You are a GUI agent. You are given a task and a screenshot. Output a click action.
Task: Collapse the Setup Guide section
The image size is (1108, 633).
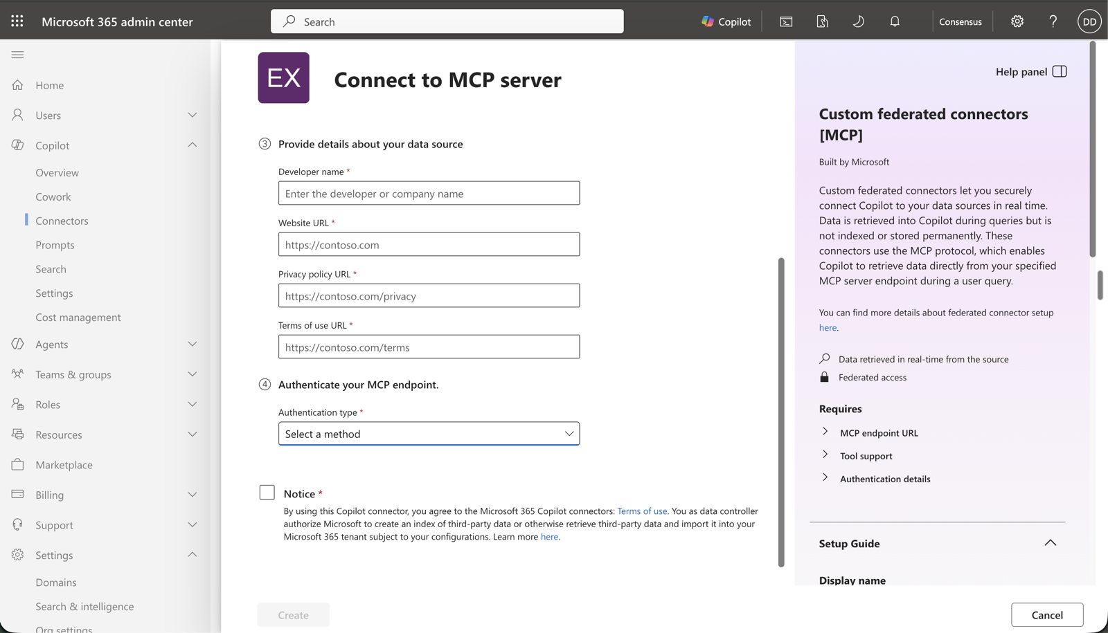[x=1050, y=543]
